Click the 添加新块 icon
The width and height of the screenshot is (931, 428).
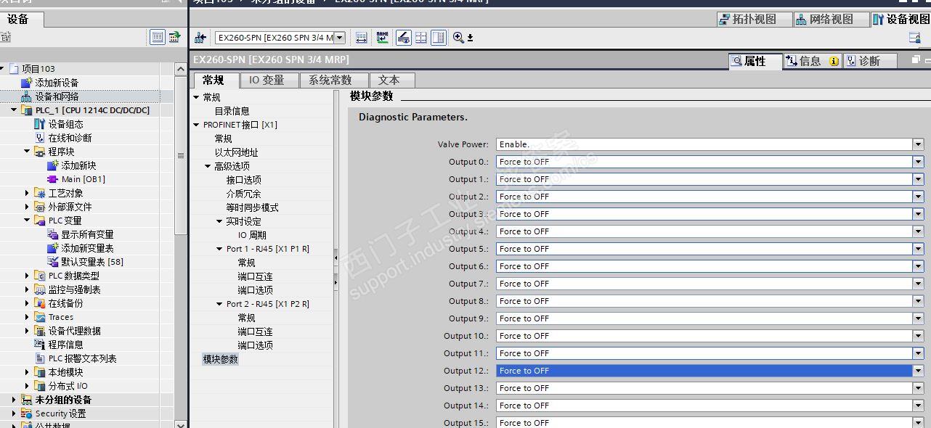(x=53, y=165)
